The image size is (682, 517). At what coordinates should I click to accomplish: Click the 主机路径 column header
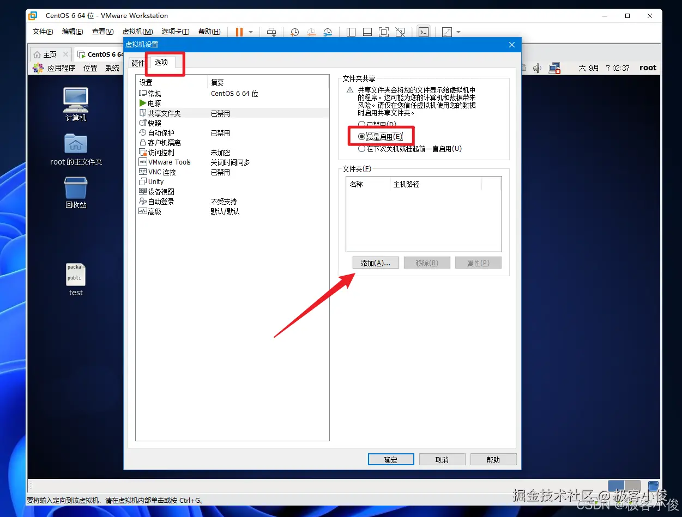(x=436, y=185)
